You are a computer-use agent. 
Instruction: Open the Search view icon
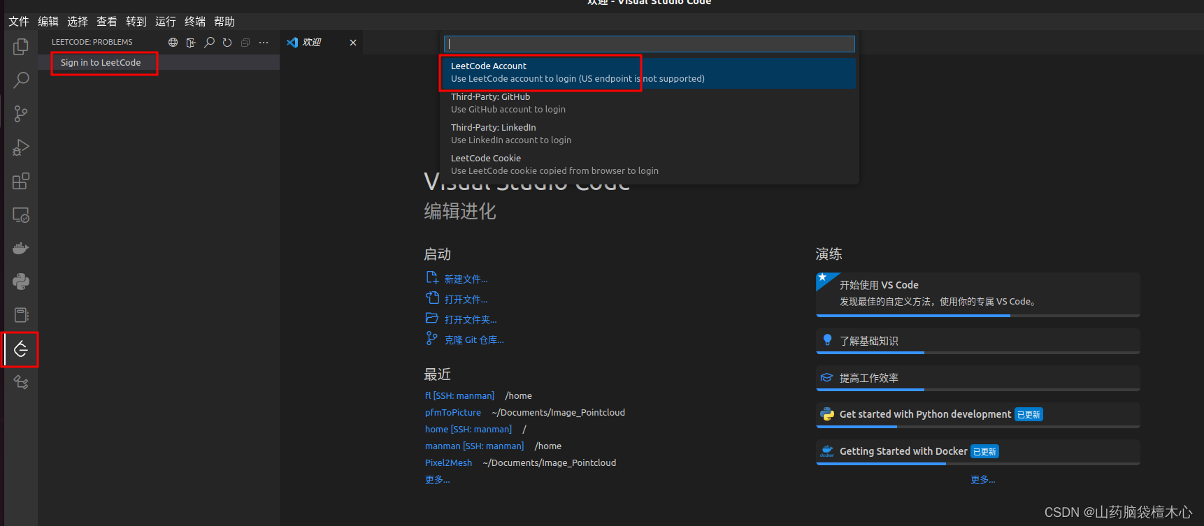pos(21,80)
